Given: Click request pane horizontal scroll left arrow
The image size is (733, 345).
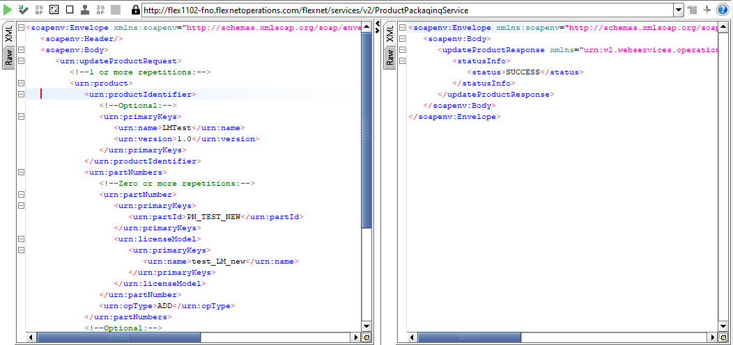Looking at the screenshot, I should point(31,337).
